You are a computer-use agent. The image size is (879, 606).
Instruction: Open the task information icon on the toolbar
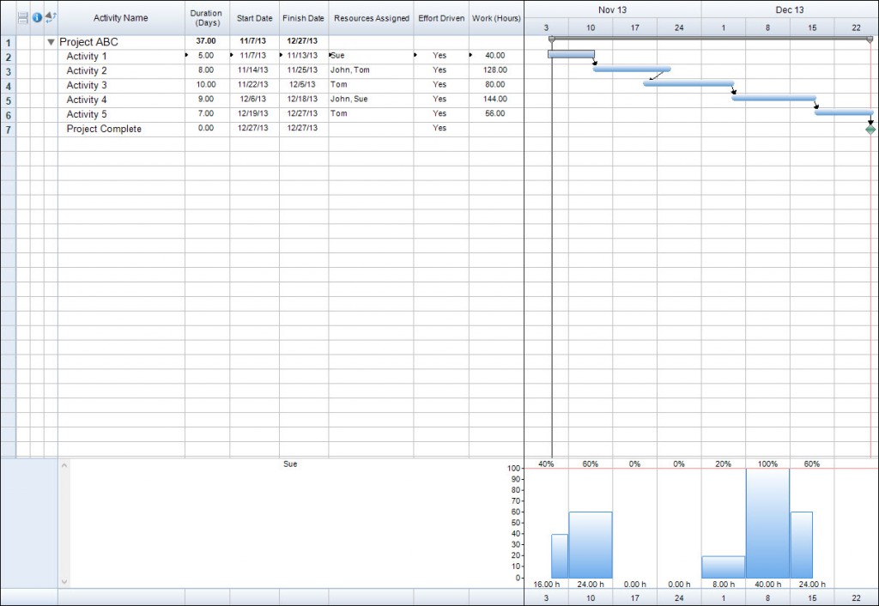pos(37,16)
